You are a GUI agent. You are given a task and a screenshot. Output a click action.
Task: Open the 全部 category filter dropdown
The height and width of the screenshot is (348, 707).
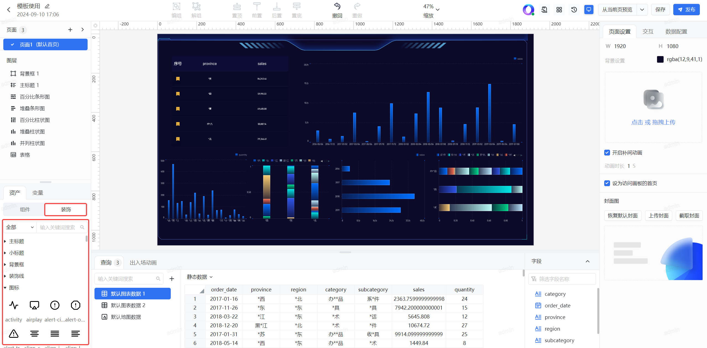click(x=20, y=227)
